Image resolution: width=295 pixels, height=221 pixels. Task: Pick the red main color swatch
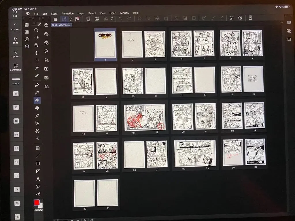click(x=37, y=202)
